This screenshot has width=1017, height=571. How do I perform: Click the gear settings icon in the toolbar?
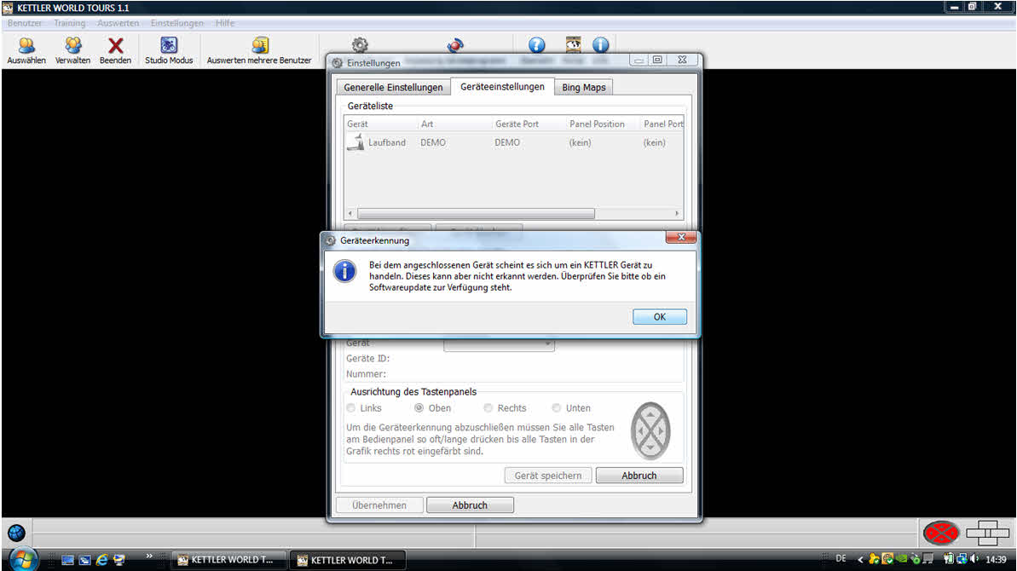pyautogui.click(x=360, y=44)
